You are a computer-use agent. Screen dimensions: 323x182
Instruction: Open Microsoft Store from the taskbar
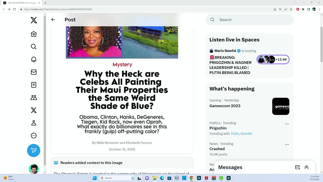(169, 178)
